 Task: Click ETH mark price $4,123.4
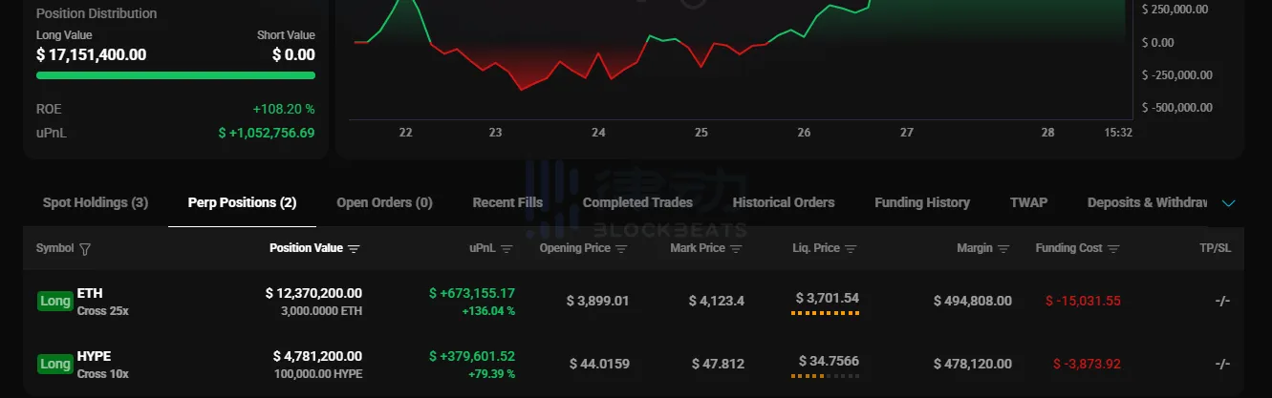[717, 301]
